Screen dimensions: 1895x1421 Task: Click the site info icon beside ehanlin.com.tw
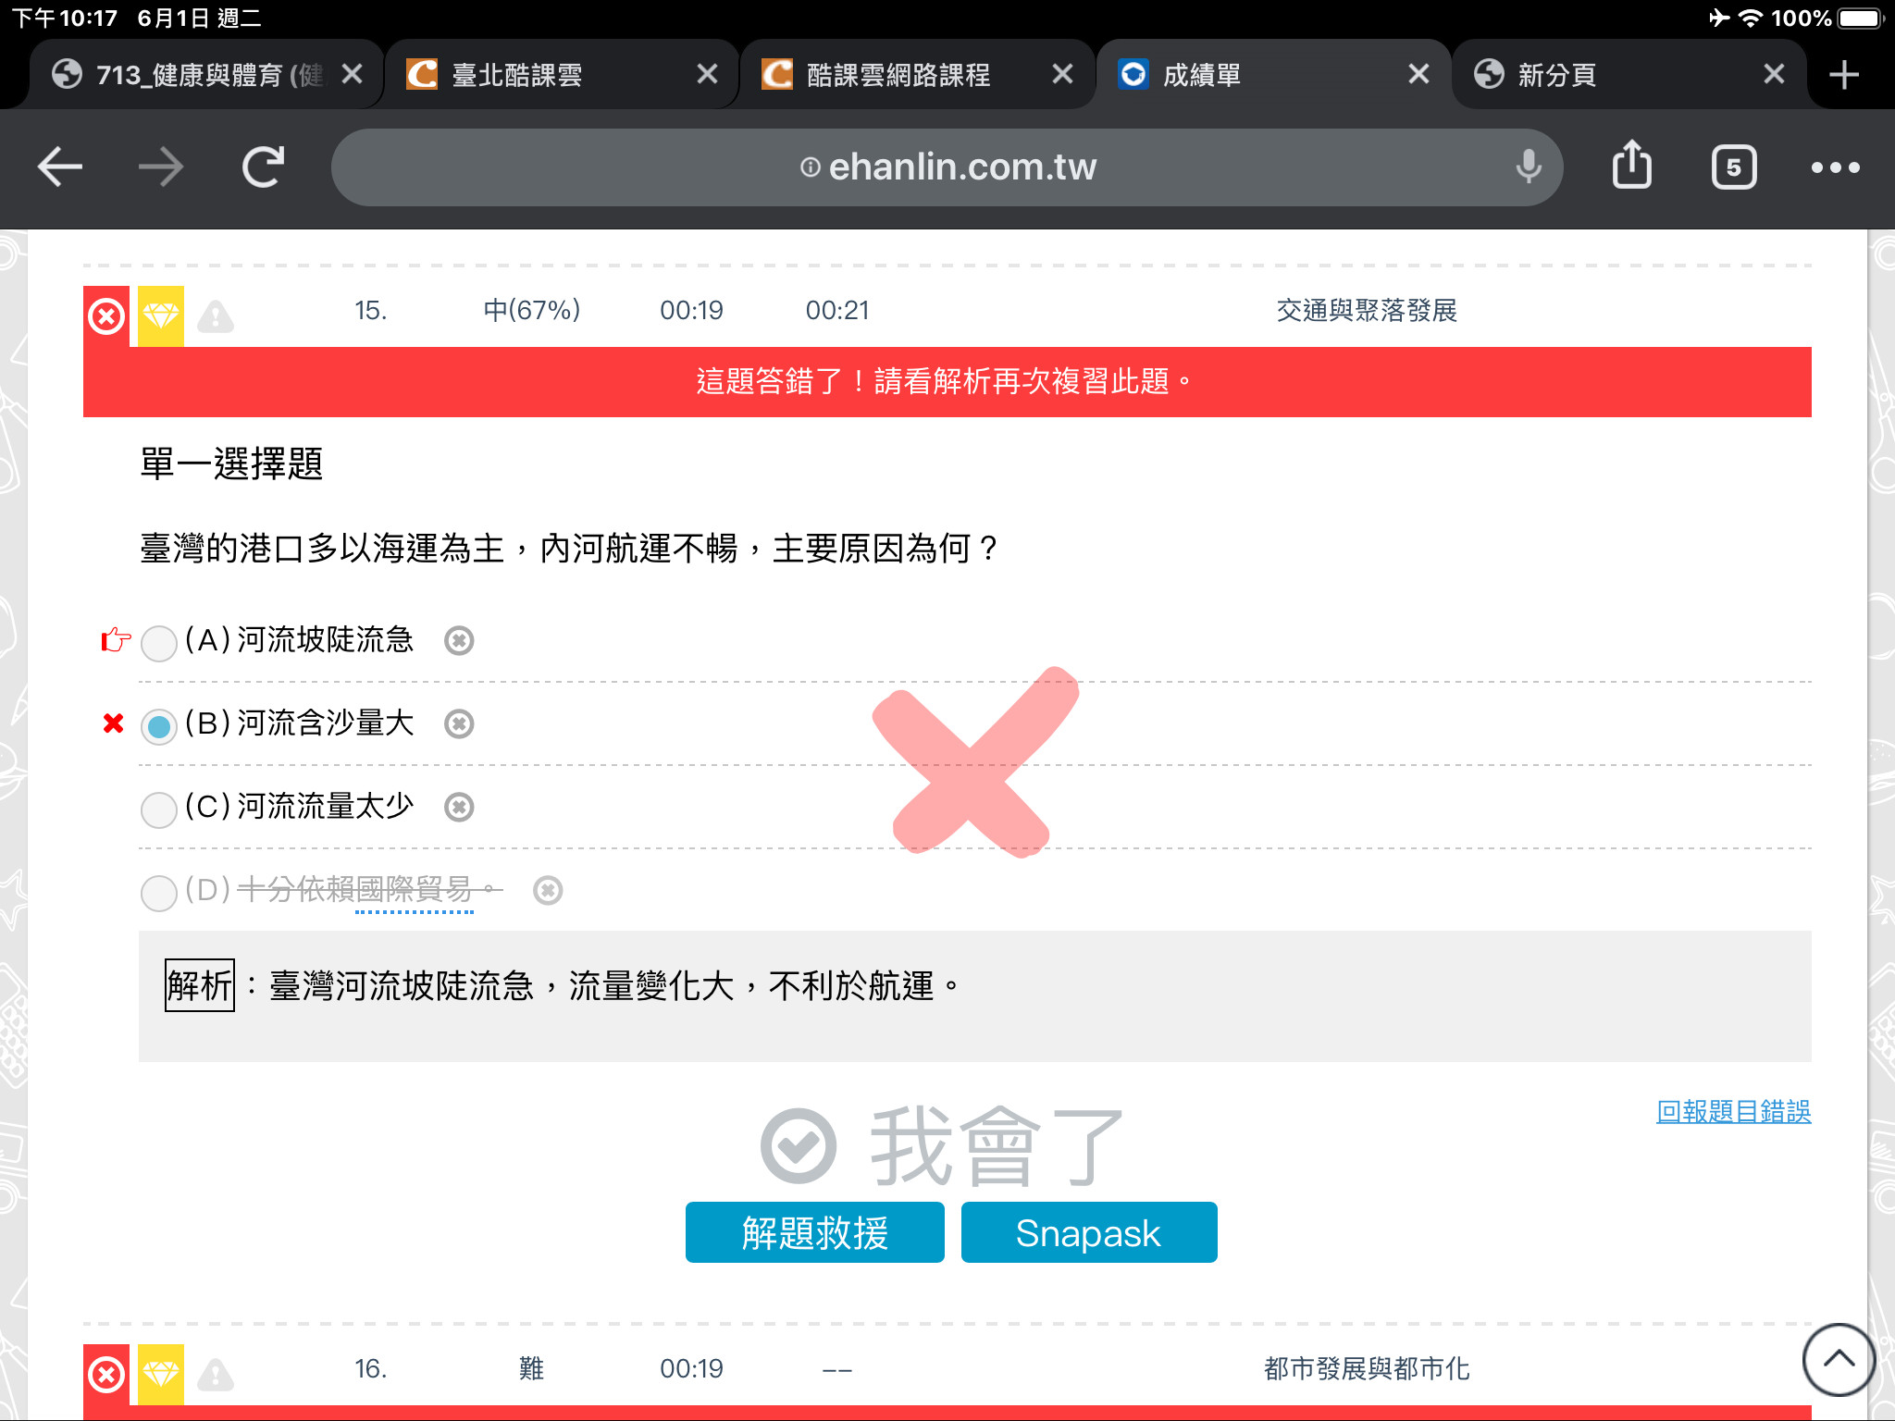coord(810,167)
